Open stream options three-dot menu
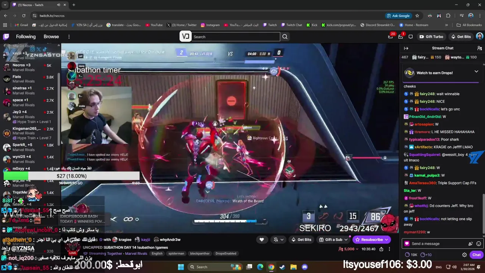Viewport: 485px width, 273px height. click(x=389, y=249)
